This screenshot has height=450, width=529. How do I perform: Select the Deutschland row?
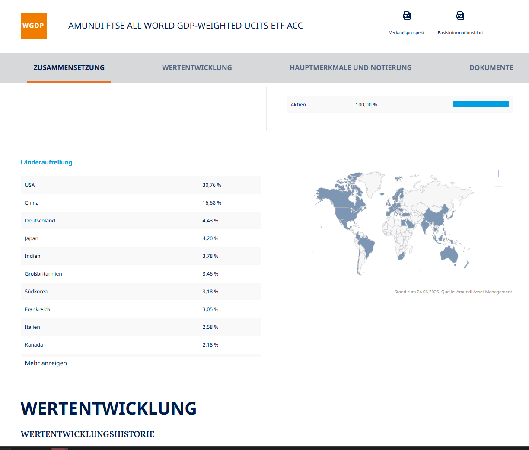pyautogui.click(x=140, y=221)
